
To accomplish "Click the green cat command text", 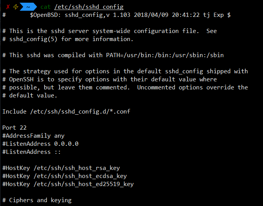I will (x=45, y=7).
